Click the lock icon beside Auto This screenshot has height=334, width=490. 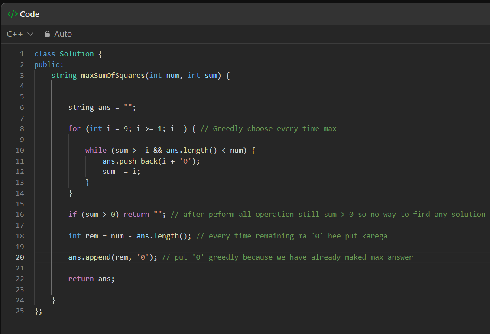pos(47,34)
